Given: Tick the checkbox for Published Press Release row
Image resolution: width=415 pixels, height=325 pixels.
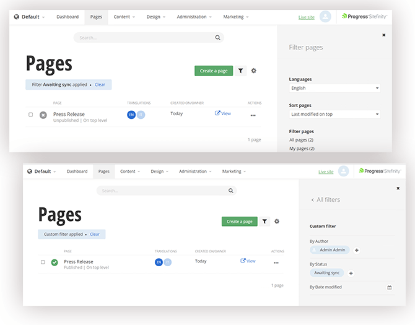Looking at the screenshot, I should pos(43,262).
